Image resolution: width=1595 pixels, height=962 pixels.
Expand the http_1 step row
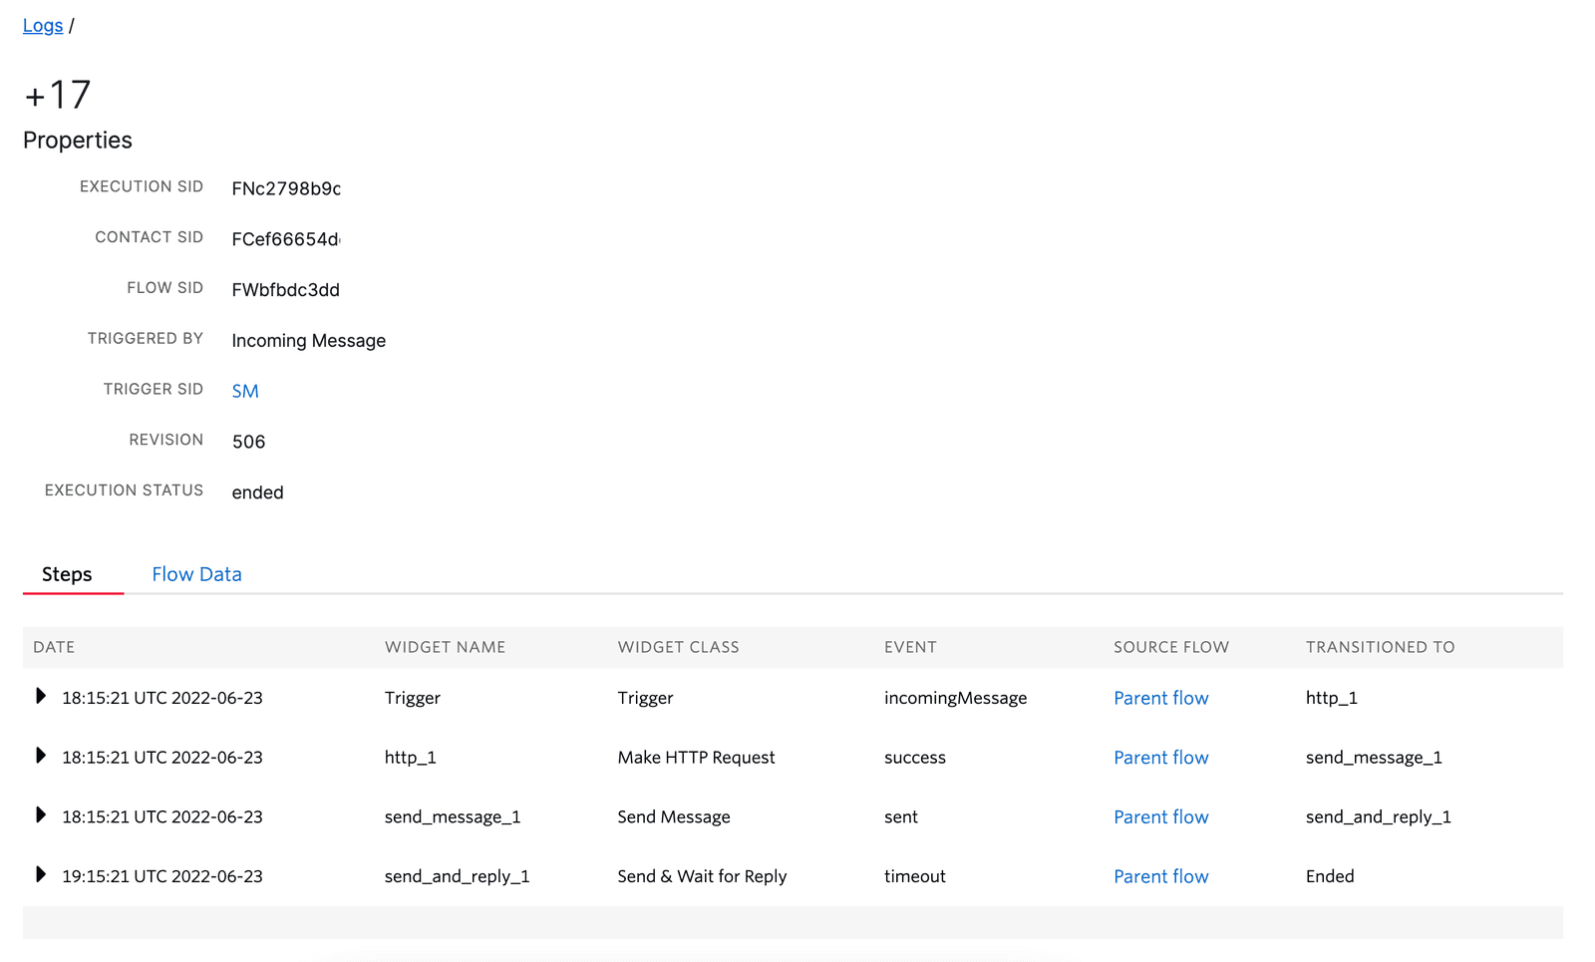point(40,757)
